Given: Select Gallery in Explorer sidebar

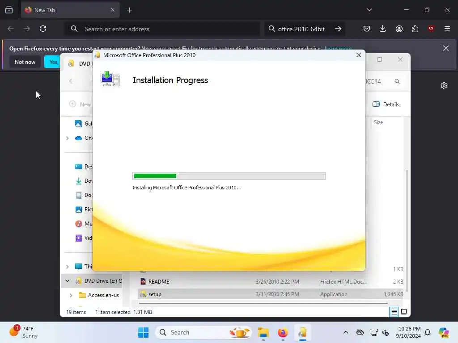Looking at the screenshot, I should pyautogui.click(x=83, y=124).
